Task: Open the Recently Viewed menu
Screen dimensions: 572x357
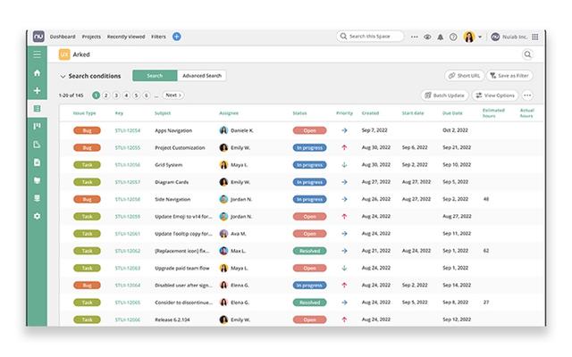Action: pyautogui.click(x=125, y=37)
